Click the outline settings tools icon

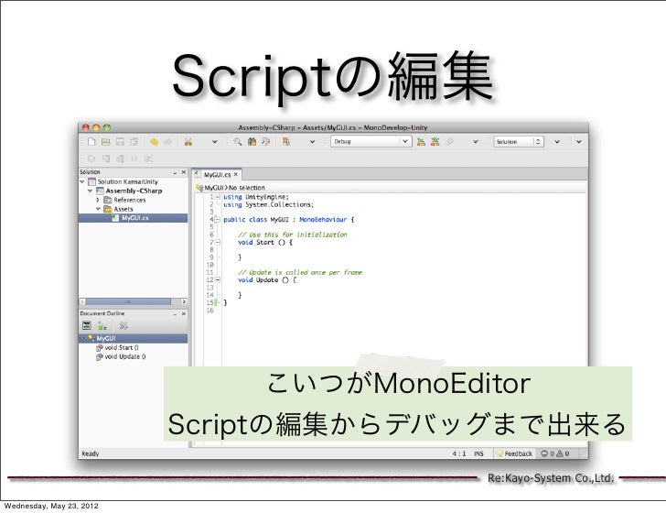[124, 326]
